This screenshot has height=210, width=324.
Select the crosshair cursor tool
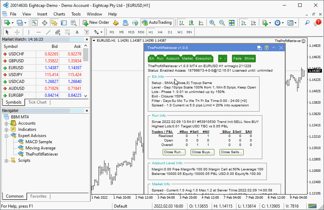pos(17,32)
